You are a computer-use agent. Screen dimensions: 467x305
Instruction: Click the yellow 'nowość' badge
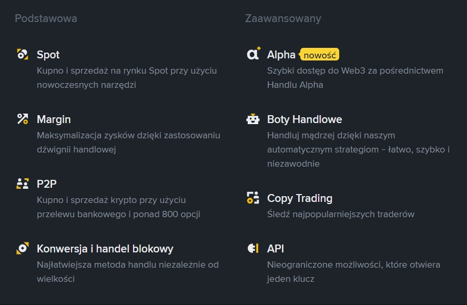click(320, 55)
